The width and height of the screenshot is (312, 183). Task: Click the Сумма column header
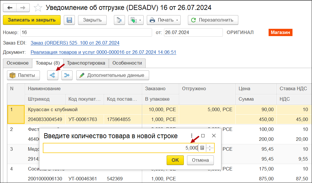[x=256, y=99]
